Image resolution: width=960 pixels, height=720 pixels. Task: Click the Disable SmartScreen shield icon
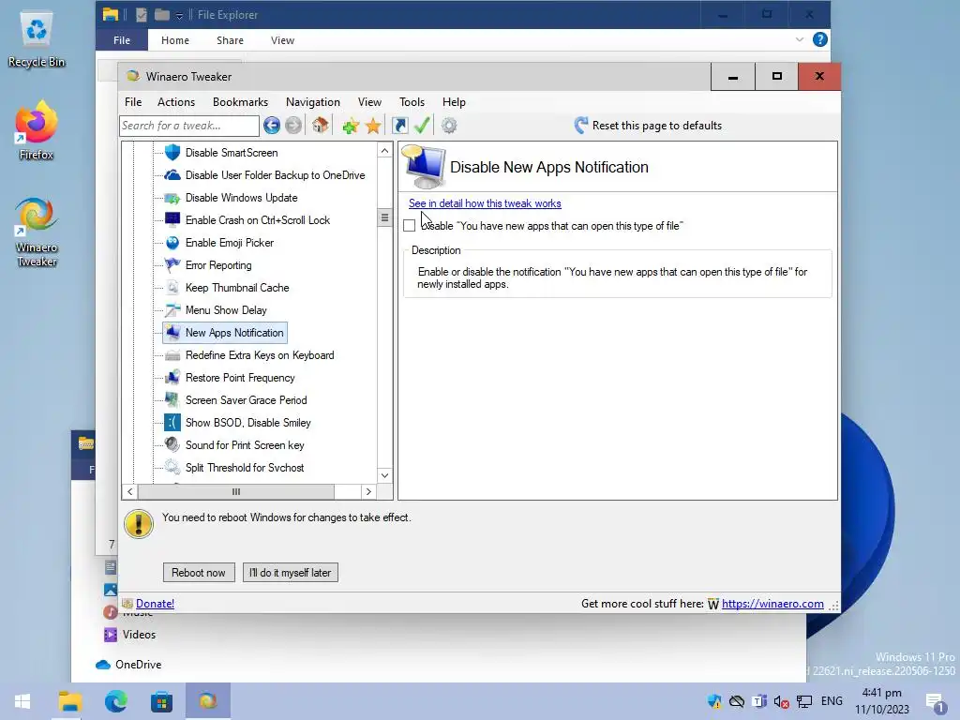tap(172, 153)
